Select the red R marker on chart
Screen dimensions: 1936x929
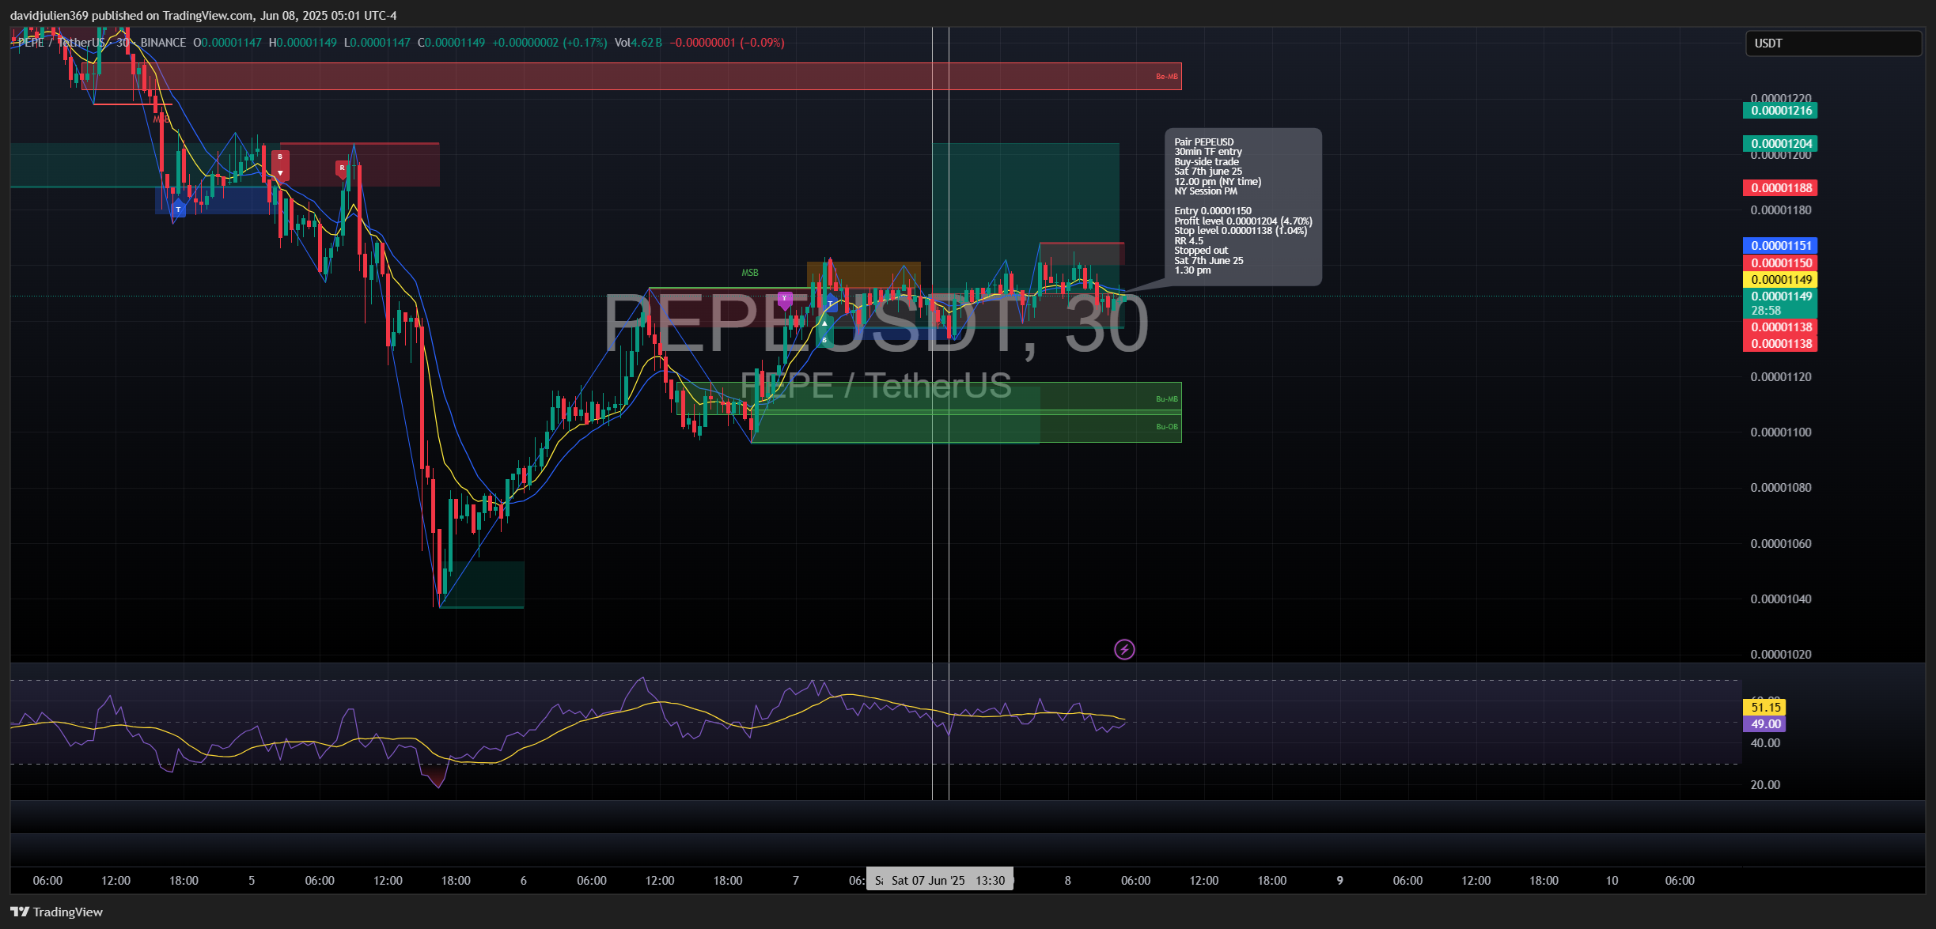point(342,169)
